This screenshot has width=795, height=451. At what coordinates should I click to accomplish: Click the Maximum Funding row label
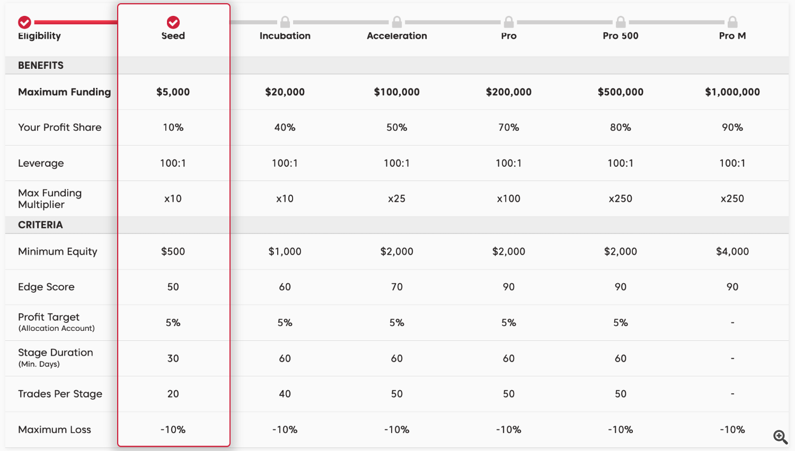tap(64, 92)
